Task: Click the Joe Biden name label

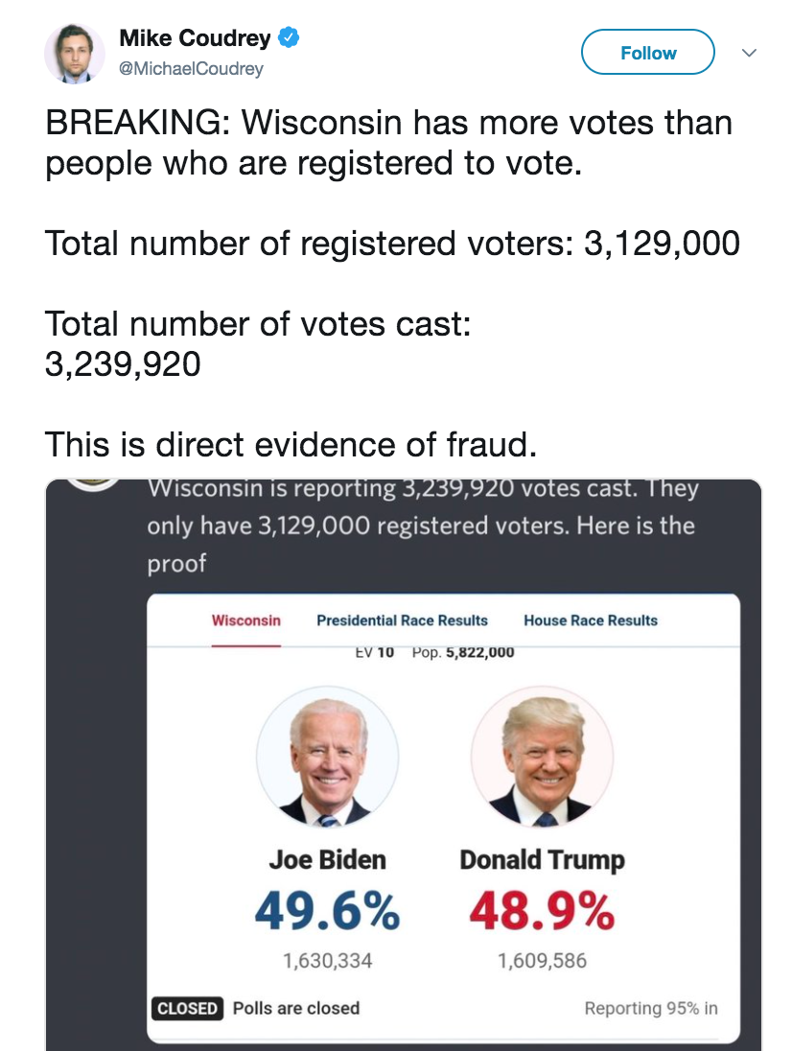Action: (327, 859)
